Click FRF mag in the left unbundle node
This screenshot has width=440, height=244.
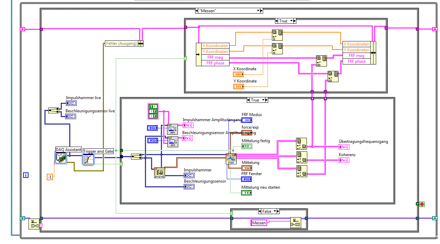point(215,57)
